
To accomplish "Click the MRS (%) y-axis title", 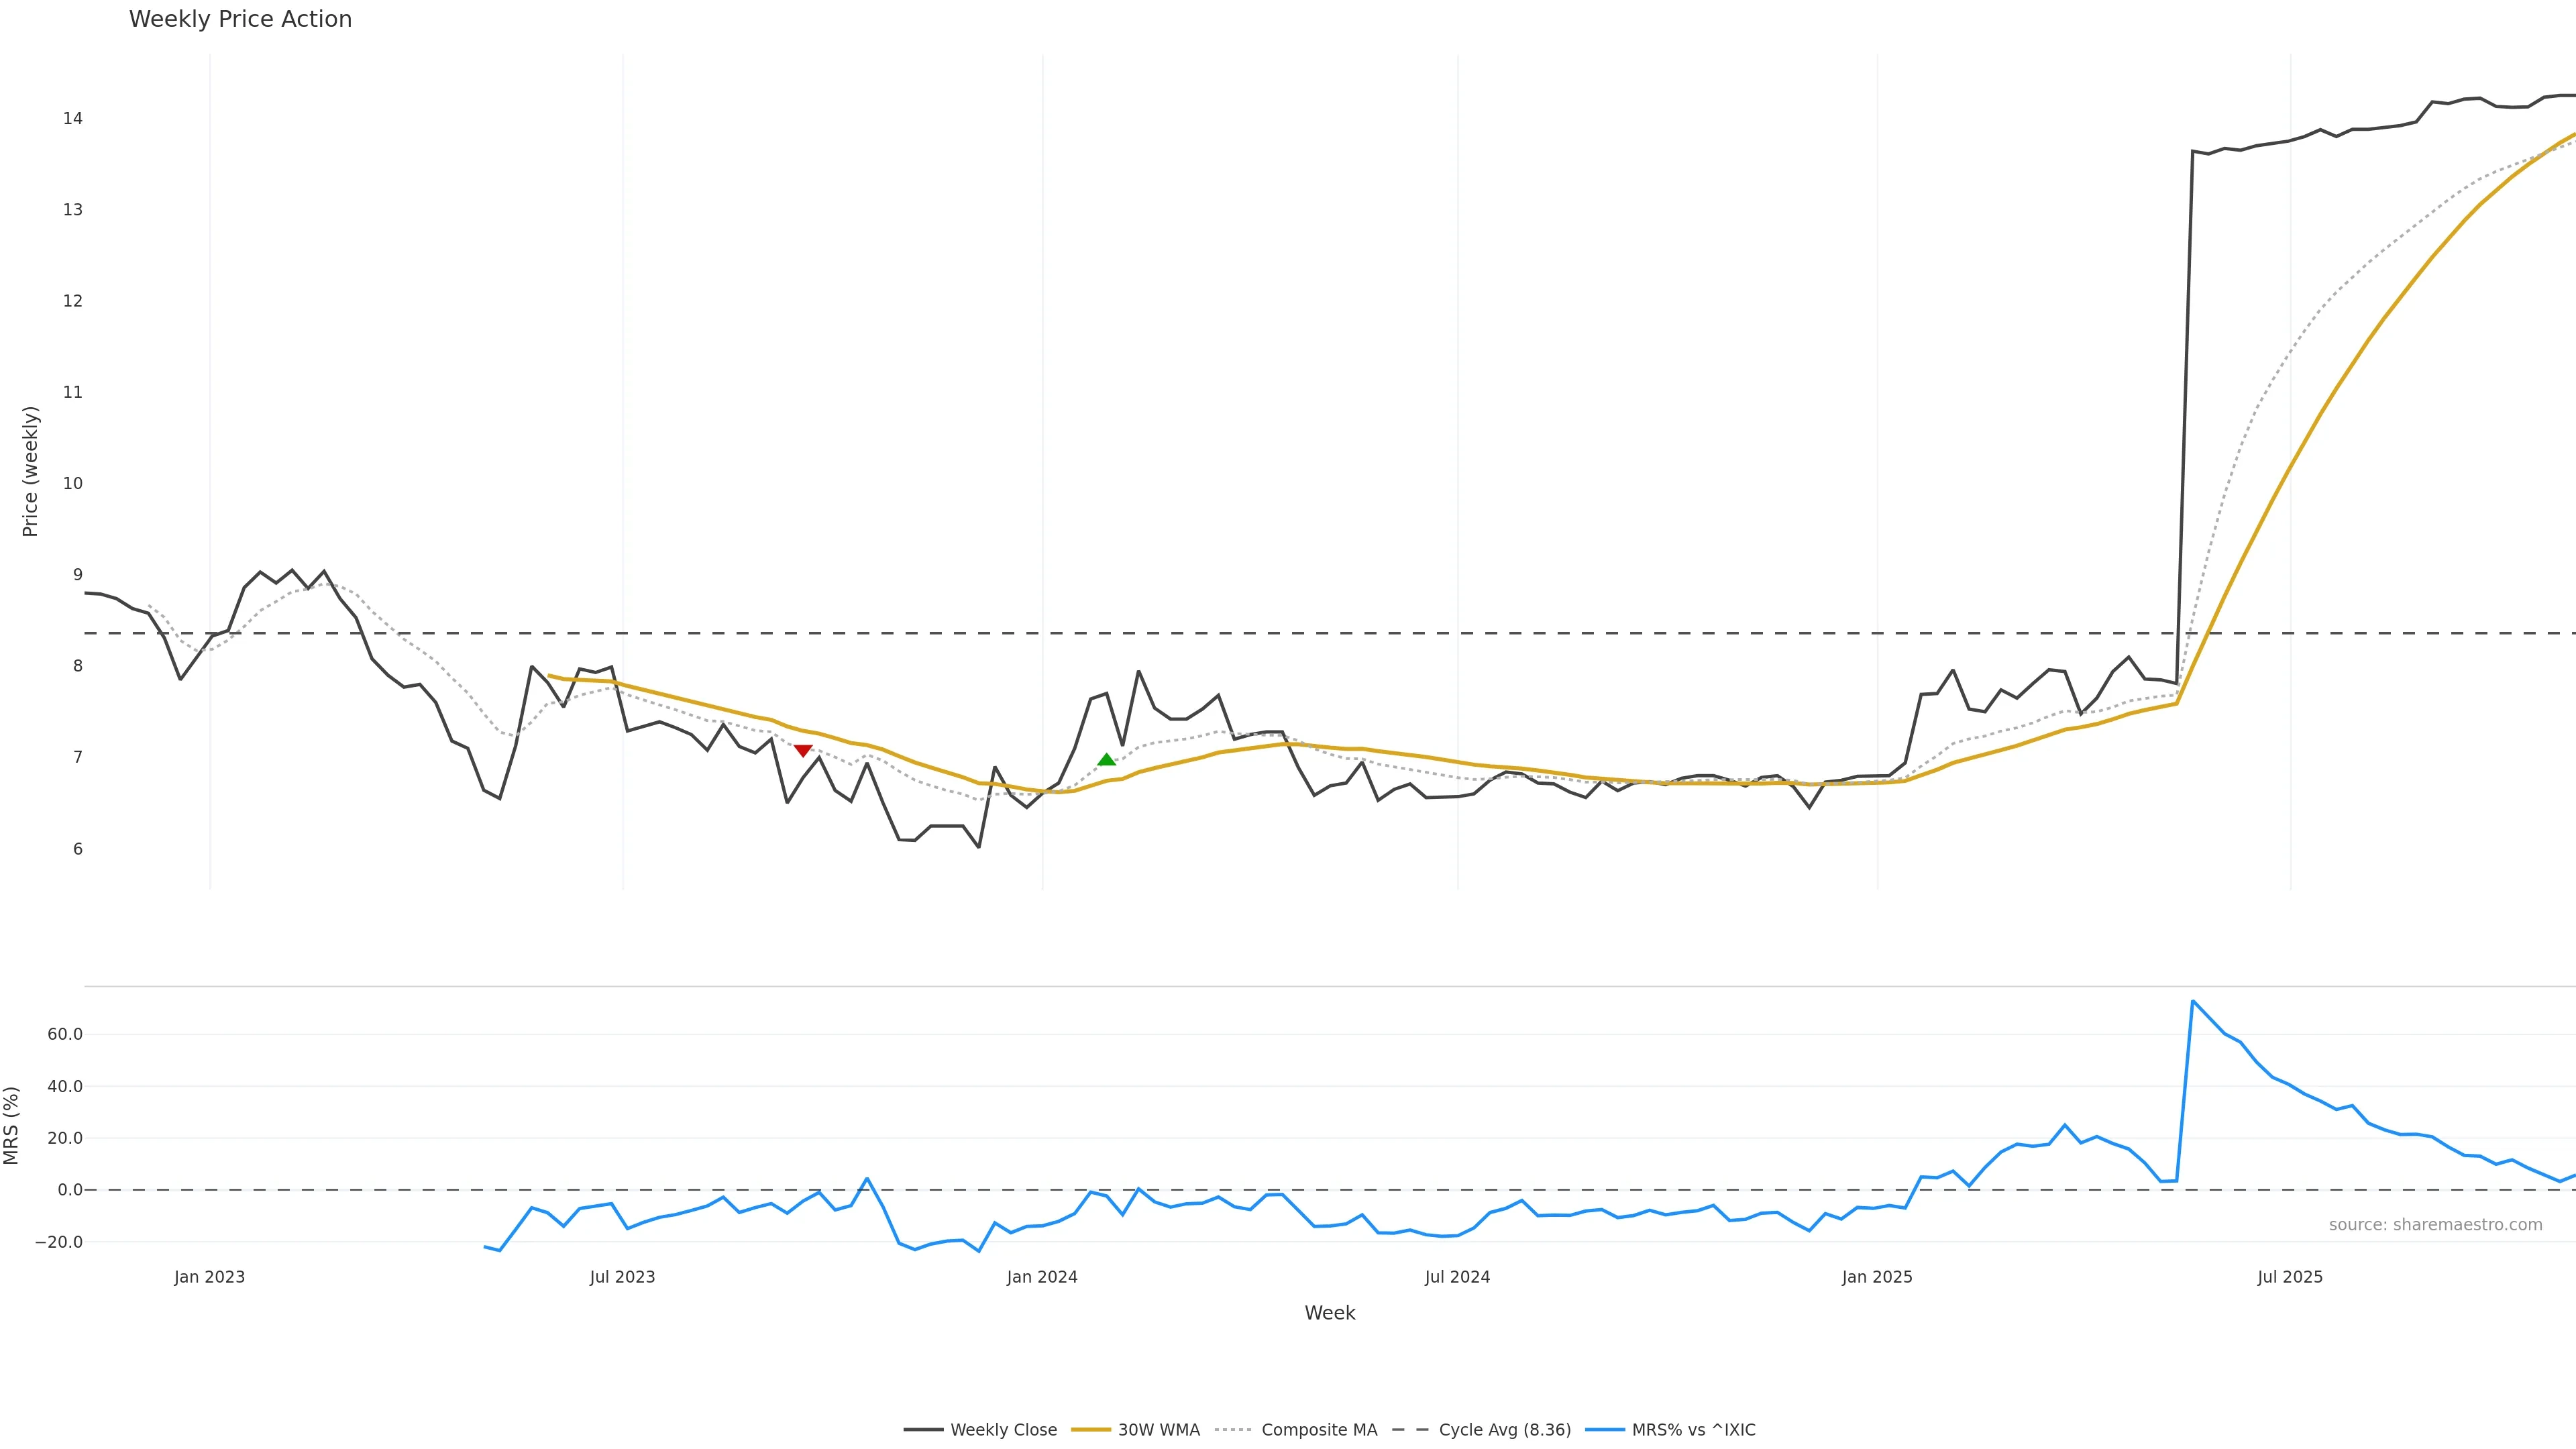I will pos(12,1125).
